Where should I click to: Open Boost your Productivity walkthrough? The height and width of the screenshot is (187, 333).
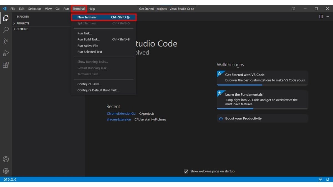pyautogui.click(x=262, y=119)
